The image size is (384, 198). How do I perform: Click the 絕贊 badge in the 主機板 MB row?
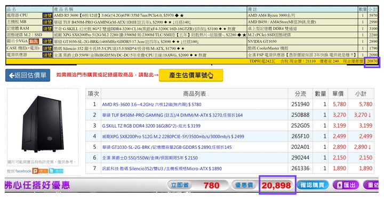[47, 22]
